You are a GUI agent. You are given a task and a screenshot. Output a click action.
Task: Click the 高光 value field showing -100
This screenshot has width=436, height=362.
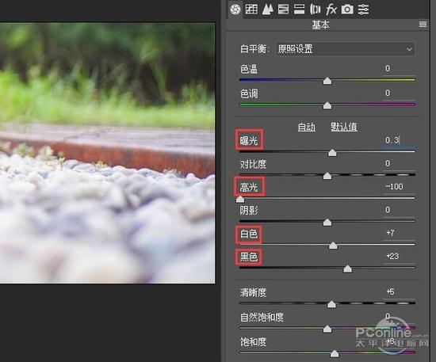click(x=398, y=187)
